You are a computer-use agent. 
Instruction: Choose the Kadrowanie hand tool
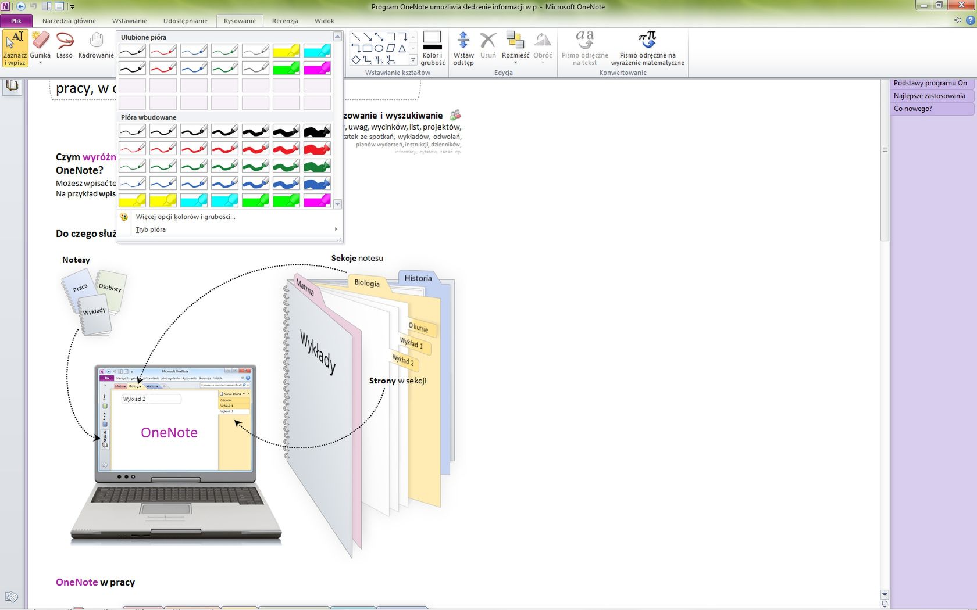tap(96, 45)
